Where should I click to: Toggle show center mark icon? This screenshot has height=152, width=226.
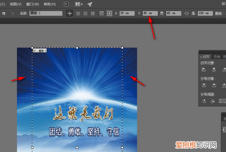click(x=78, y=14)
